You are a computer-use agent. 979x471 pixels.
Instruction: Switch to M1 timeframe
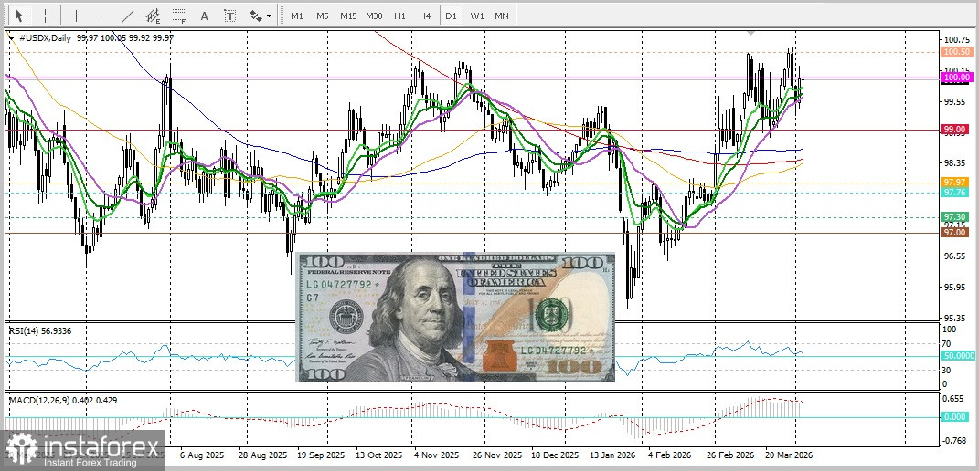coord(297,16)
